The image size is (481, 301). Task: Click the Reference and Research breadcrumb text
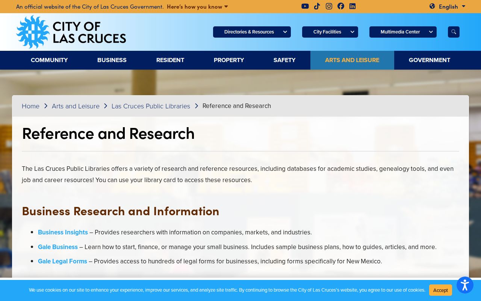coord(237,106)
